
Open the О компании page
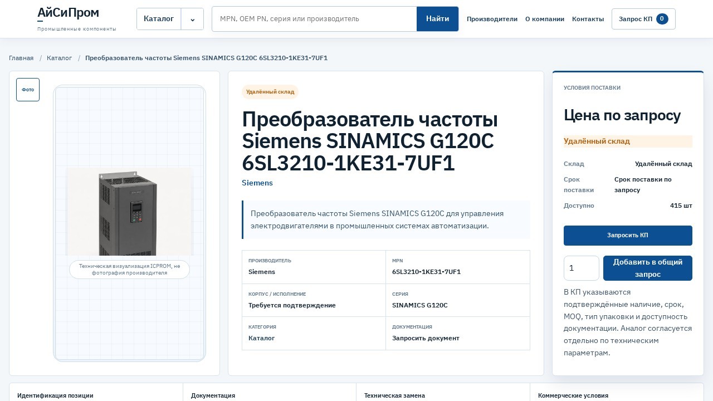545,19
